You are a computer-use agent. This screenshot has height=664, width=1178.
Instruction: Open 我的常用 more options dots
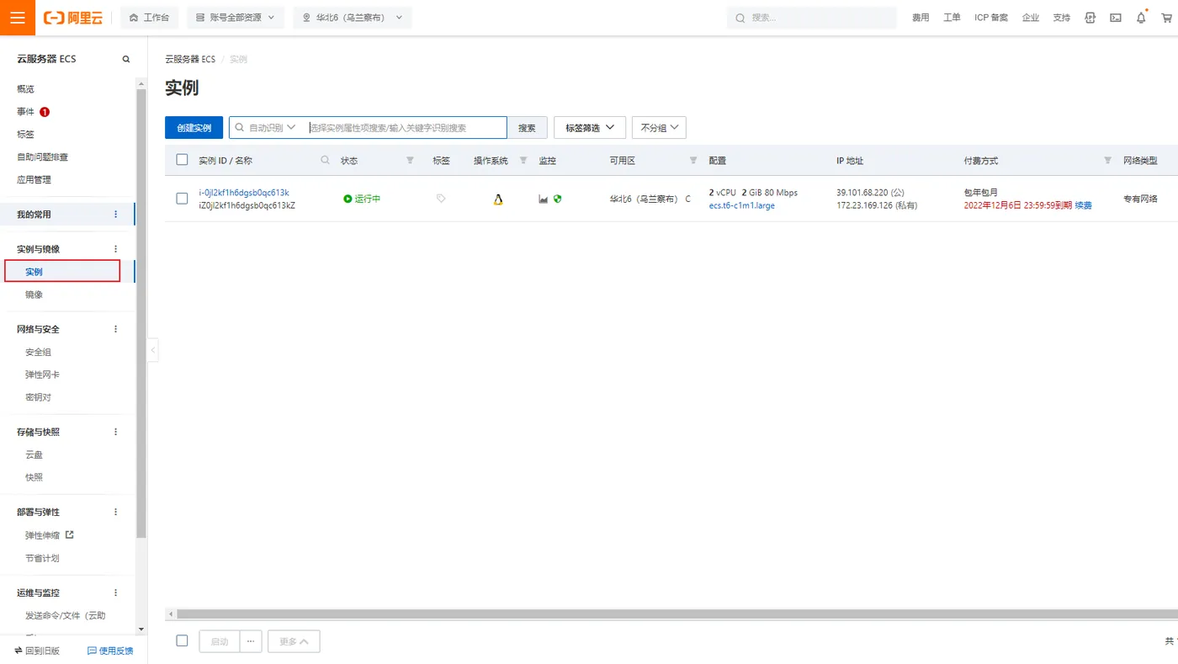click(x=116, y=215)
